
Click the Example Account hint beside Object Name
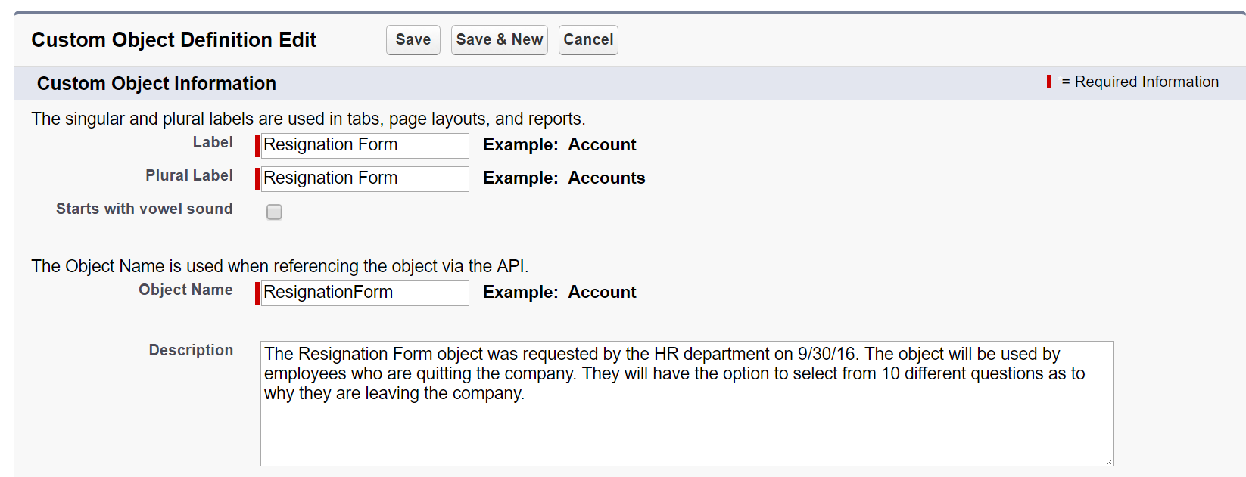pos(559,293)
